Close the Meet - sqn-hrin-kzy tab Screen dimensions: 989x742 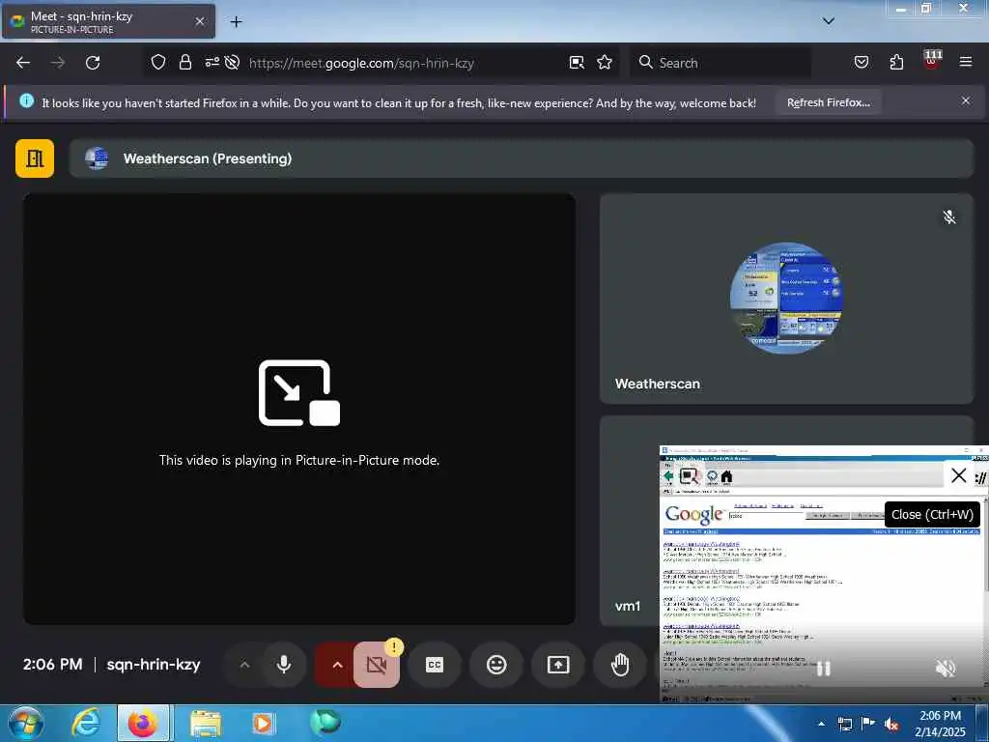(200, 21)
